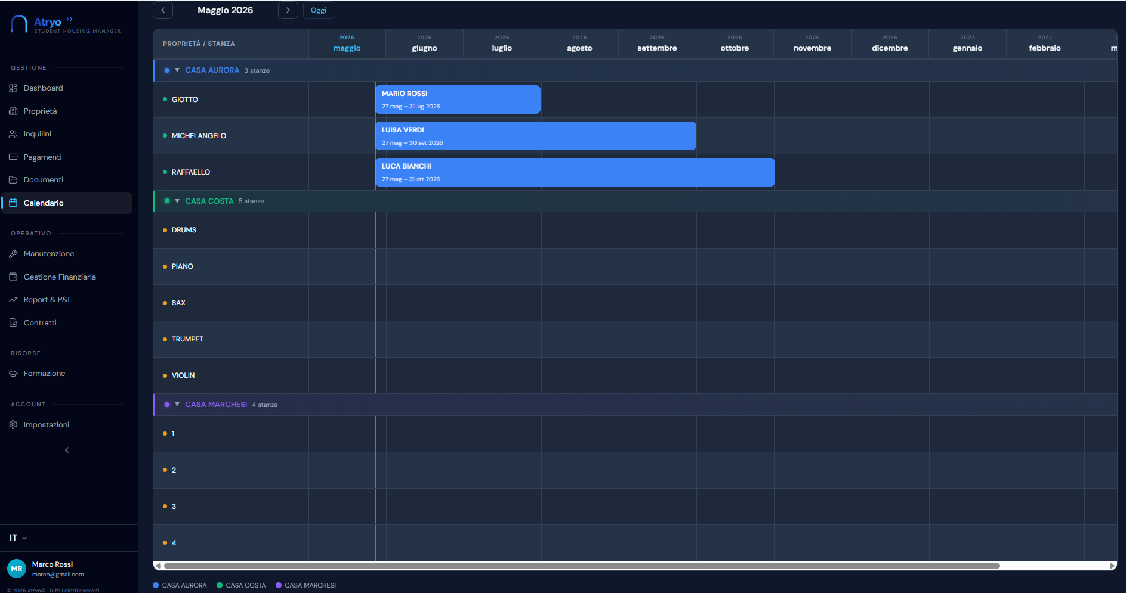Click CASA AURORA blue legend dot

(156, 585)
